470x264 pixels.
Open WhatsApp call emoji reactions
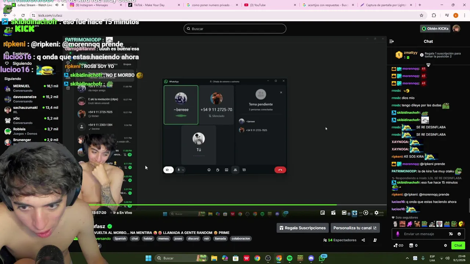pos(209,170)
